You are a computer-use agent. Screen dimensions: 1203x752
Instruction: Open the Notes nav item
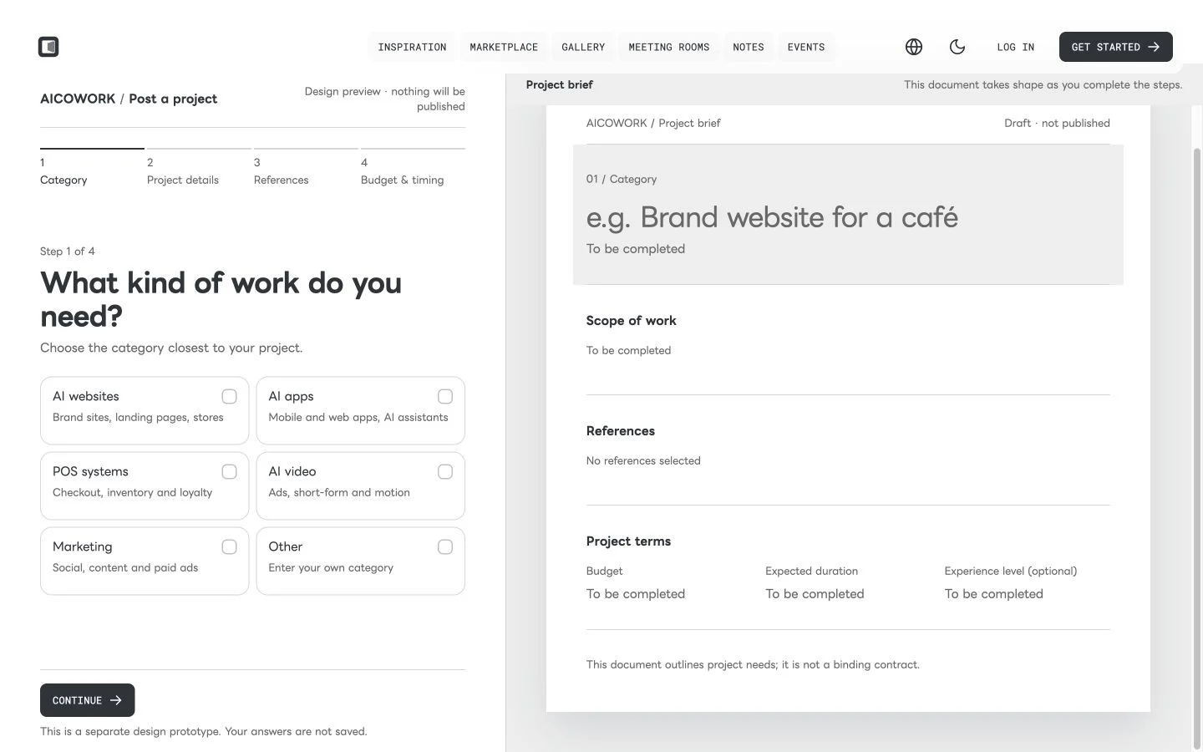(749, 47)
